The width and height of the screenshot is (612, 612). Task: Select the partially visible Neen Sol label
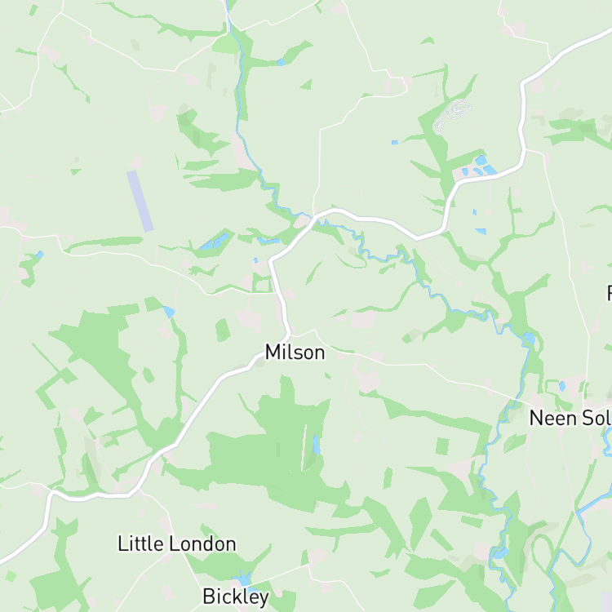pyautogui.click(x=570, y=418)
